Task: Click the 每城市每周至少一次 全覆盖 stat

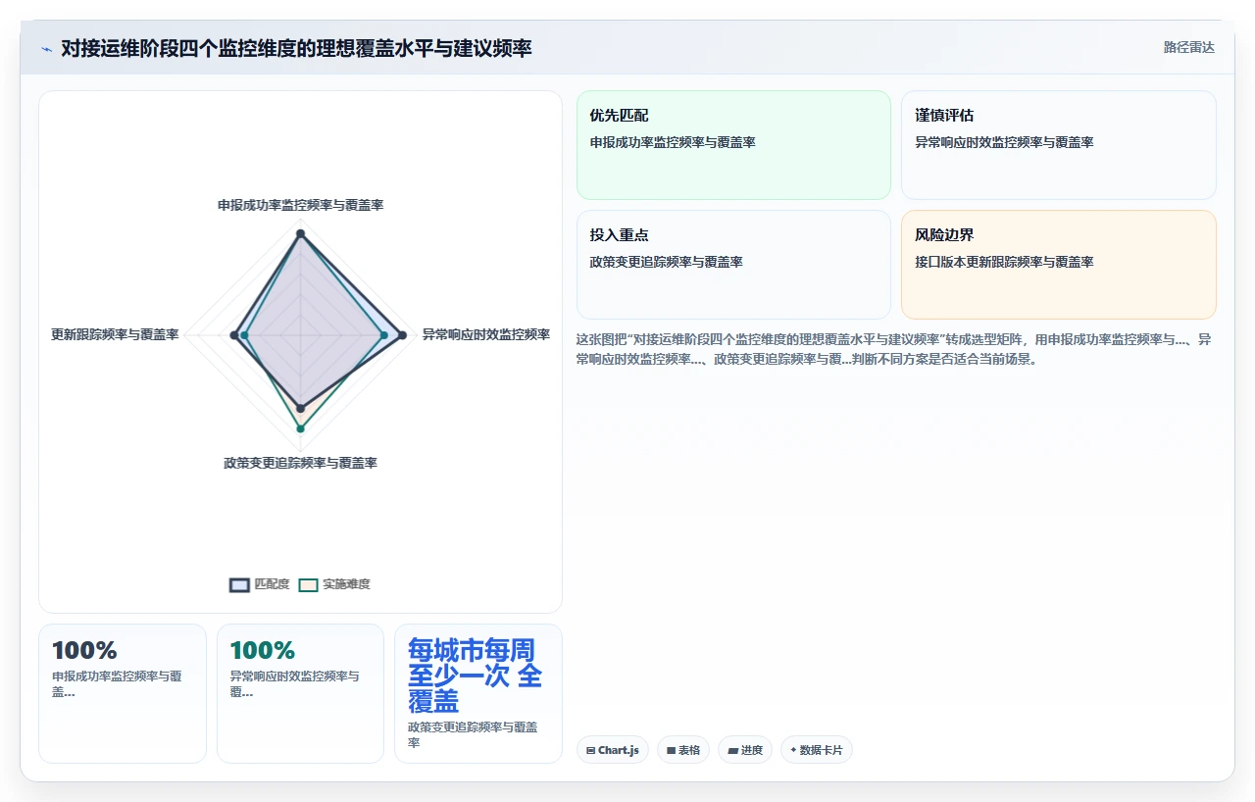Action: pos(476,676)
